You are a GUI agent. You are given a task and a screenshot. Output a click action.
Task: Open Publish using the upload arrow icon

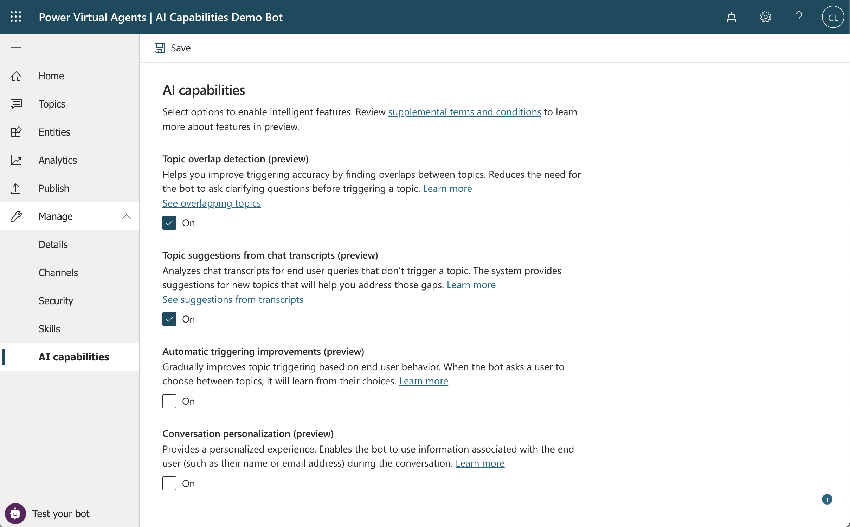click(16, 188)
